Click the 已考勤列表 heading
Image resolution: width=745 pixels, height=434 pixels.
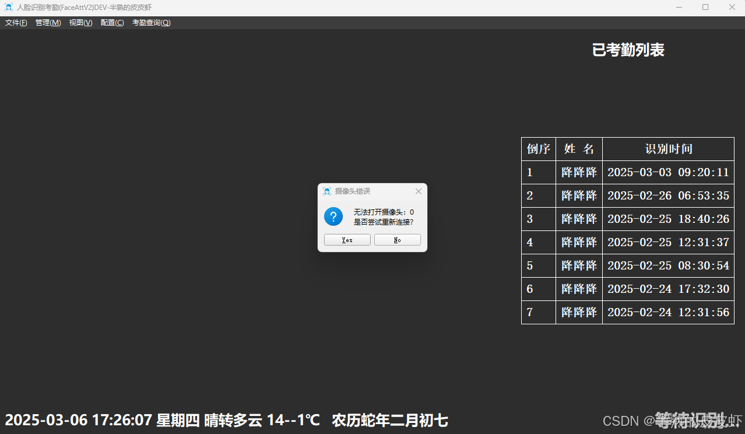click(628, 50)
